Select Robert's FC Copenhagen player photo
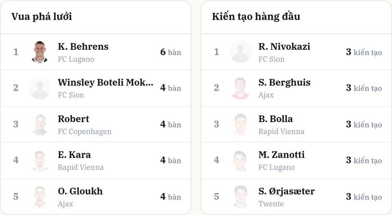 click(40, 125)
